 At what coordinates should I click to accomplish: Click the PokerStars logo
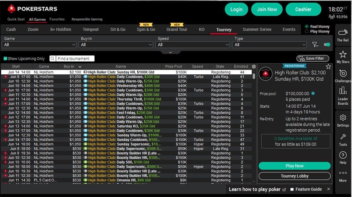point(33,9)
